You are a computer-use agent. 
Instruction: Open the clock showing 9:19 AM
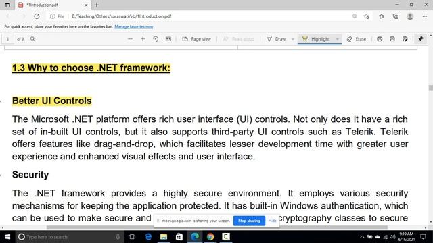pyautogui.click(x=406, y=237)
